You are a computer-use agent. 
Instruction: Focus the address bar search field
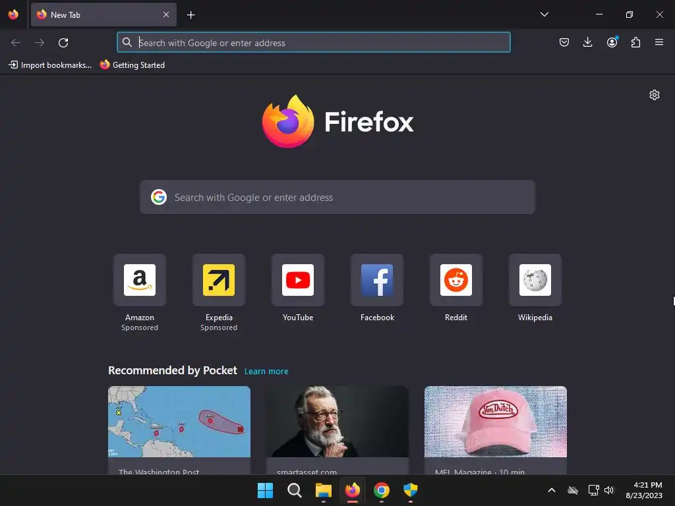pos(313,43)
